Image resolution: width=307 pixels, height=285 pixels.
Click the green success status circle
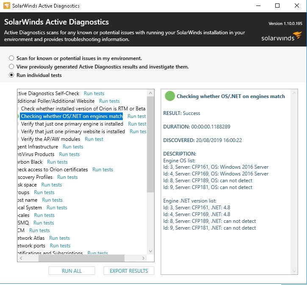coord(169,96)
